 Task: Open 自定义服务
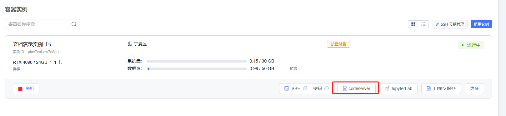pos(441,88)
